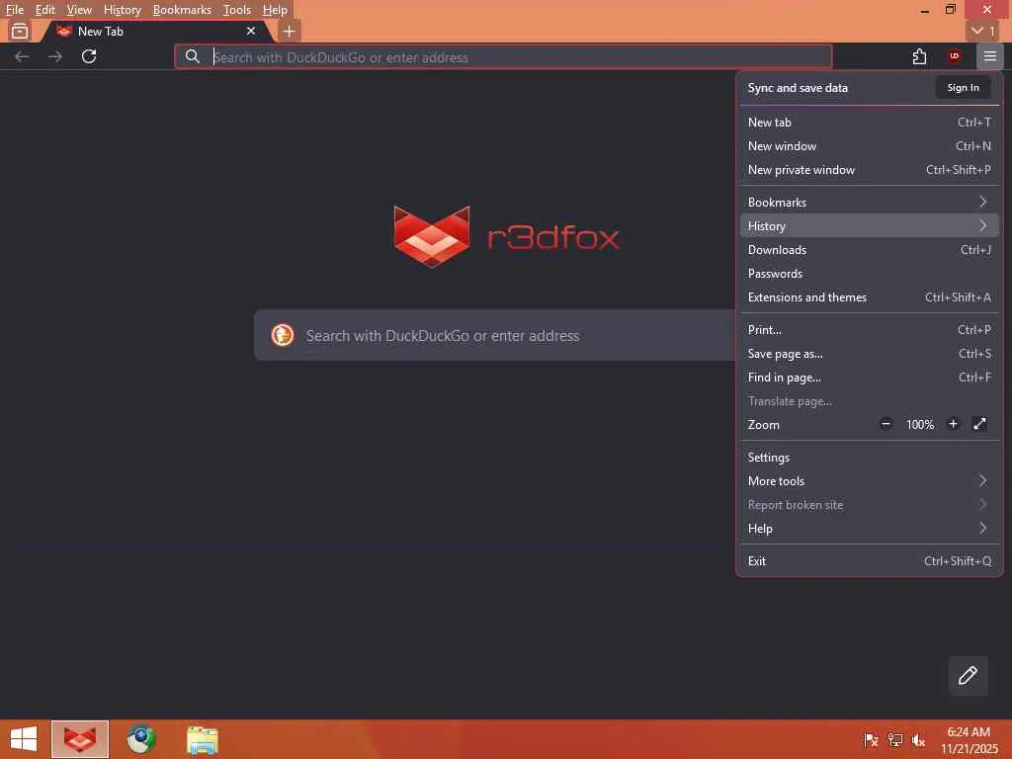Click the taskbar clock showing 6:24 AM
The height and width of the screenshot is (759, 1012).
point(969,739)
